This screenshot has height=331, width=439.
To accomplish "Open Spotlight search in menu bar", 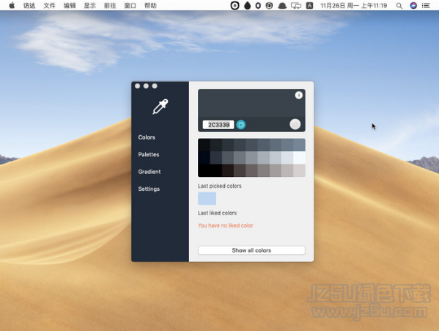I will [399, 6].
